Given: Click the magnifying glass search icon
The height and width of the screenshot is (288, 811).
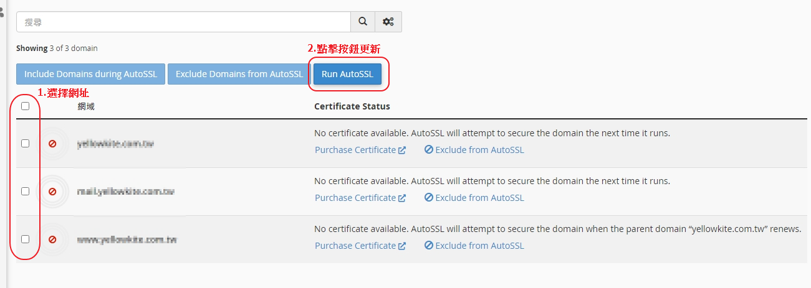Looking at the screenshot, I should coord(363,22).
